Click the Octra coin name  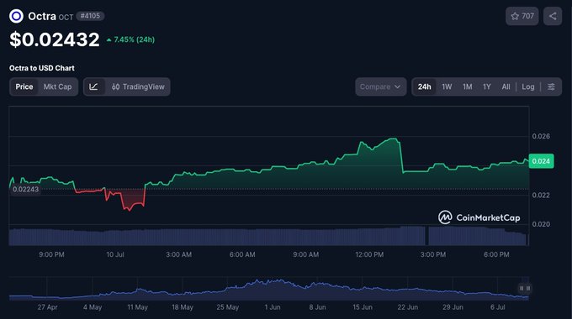pyautogui.click(x=42, y=16)
